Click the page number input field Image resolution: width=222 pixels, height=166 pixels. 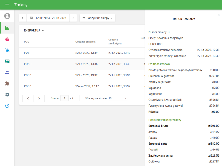64,98
